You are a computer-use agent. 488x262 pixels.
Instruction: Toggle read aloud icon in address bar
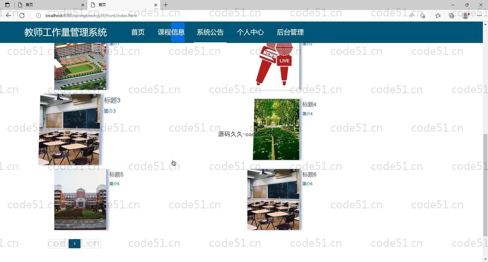(411, 16)
